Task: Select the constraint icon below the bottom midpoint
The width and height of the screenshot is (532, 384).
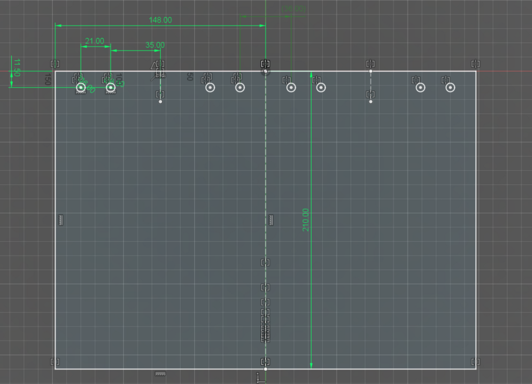Action: (259, 378)
